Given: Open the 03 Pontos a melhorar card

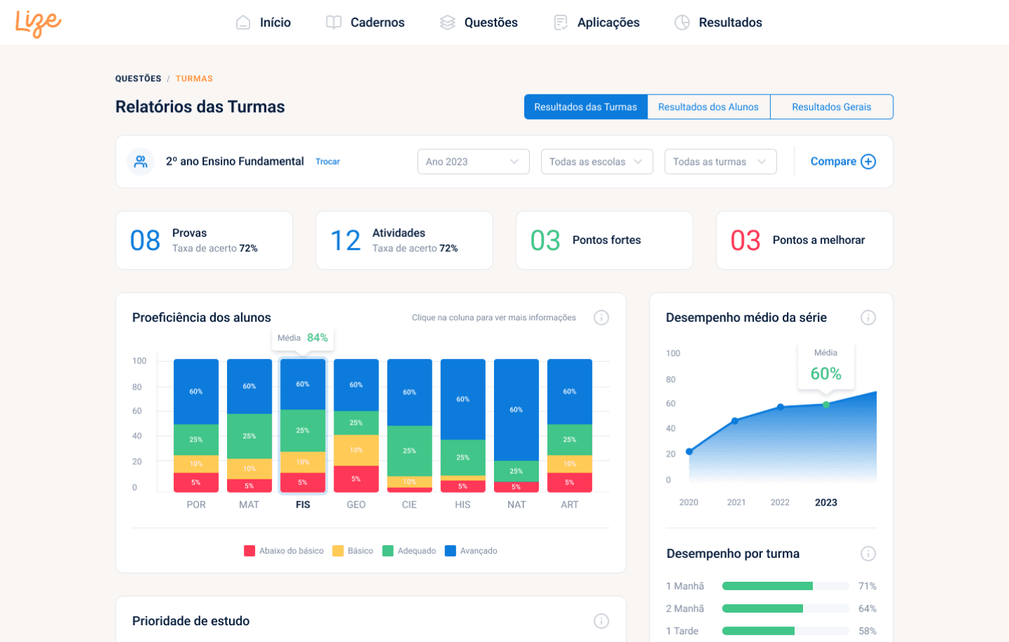Looking at the screenshot, I should click(x=804, y=240).
